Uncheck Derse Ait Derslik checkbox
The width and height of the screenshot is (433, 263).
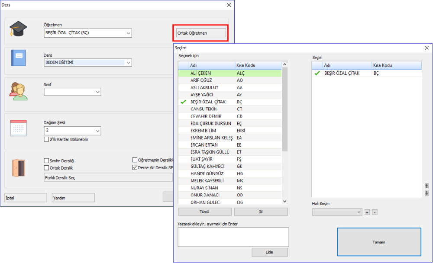click(135, 167)
